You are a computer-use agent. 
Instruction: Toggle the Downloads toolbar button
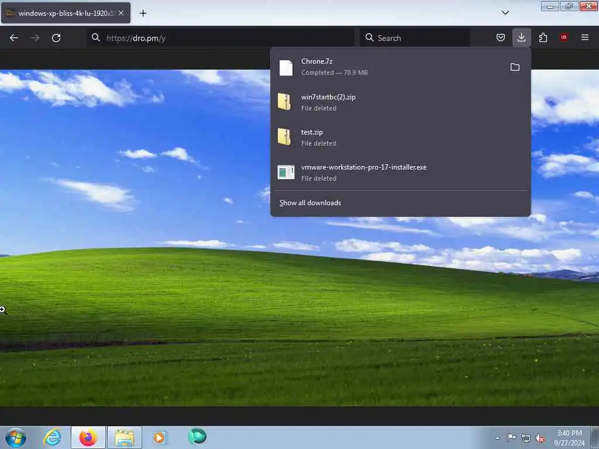tap(521, 37)
